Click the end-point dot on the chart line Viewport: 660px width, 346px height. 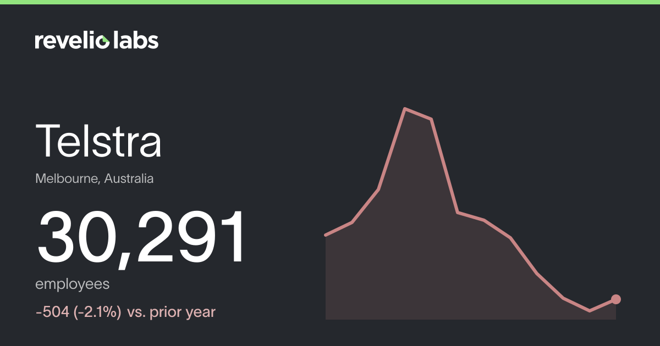tap(616, 299)
